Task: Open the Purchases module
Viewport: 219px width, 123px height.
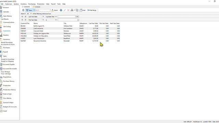Action: (x=7, y=48)
